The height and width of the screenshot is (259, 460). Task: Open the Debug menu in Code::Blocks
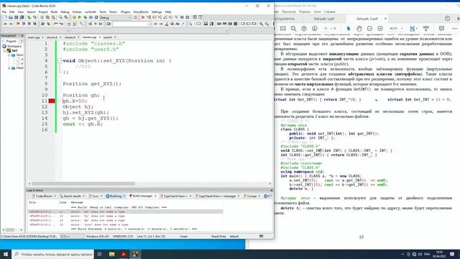pyautogui.click(x=65, y=12)
